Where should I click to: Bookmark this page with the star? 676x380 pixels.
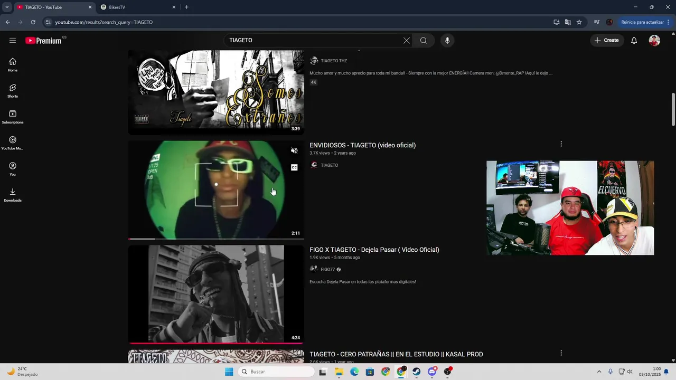pyautogui.click(x=579, y=22)
